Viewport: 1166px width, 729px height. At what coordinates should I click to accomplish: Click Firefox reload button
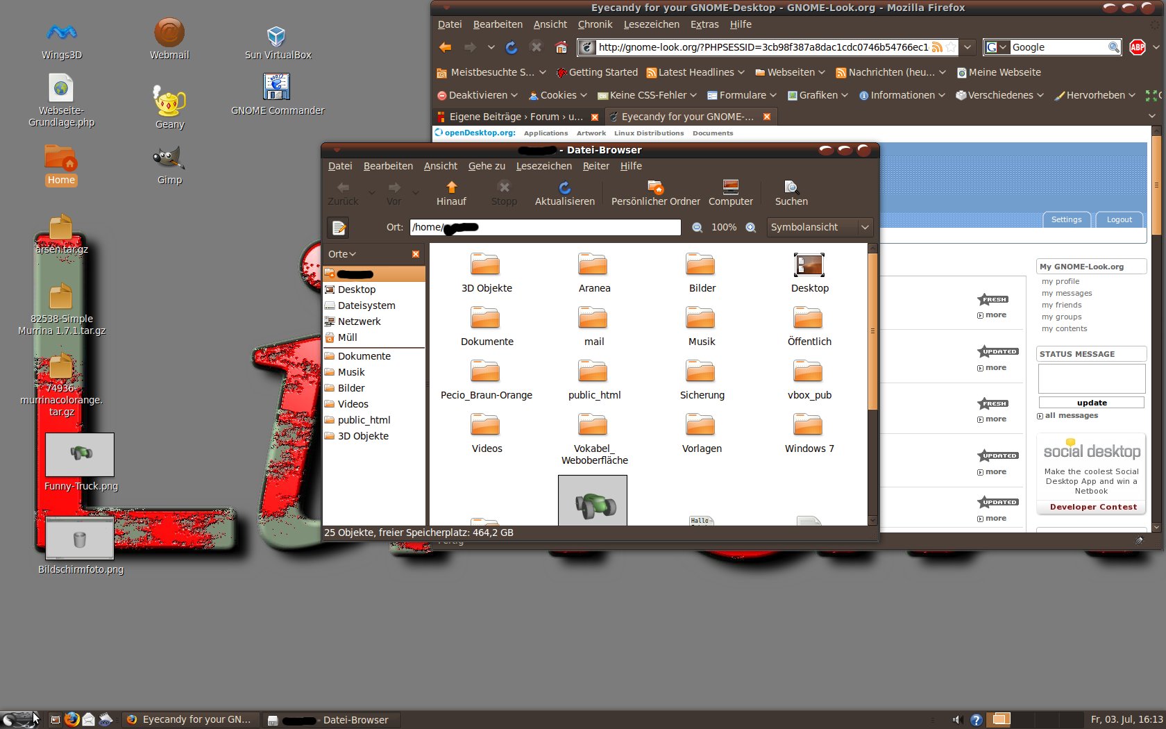pos(512,47)
